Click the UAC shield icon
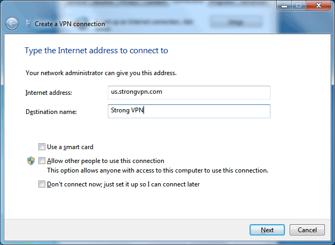This screenshot has width=335, height=245. pos(31,161)
